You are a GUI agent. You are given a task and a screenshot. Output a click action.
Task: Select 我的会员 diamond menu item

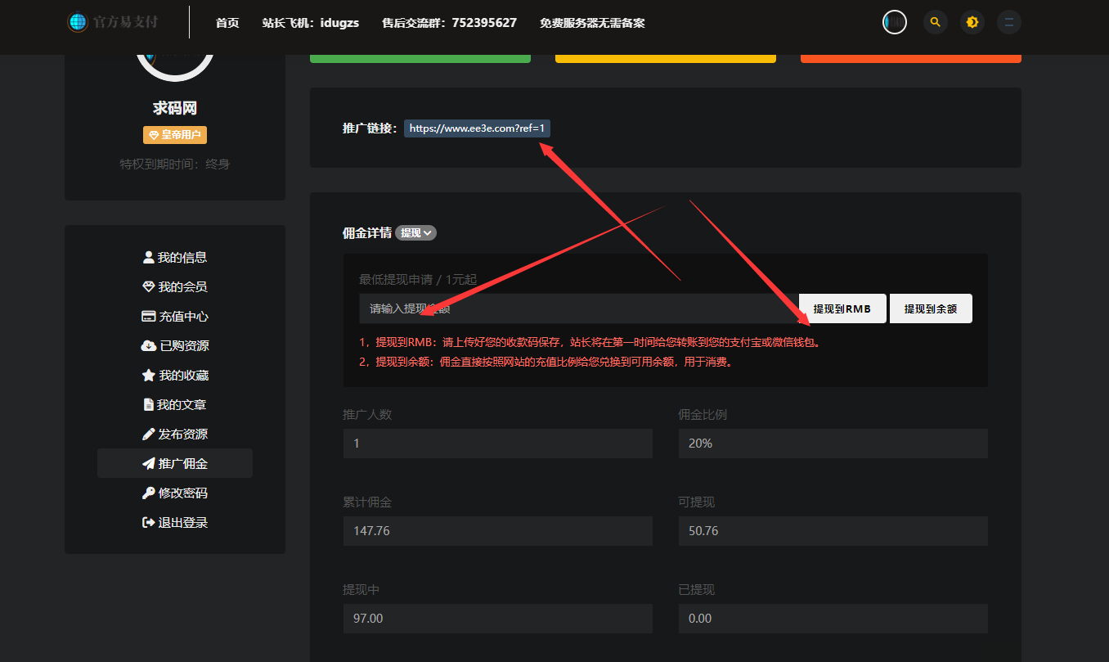175,286
